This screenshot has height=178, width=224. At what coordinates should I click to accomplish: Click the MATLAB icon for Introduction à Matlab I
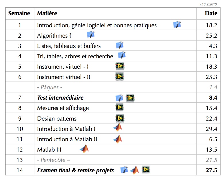118,128
